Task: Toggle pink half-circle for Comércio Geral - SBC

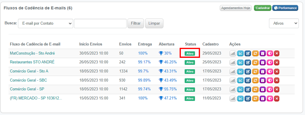Action: (x=270, y=80)
